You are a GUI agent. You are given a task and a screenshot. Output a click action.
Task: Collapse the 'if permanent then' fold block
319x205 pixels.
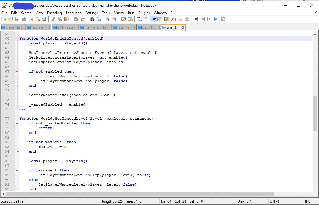pos(17,170)
